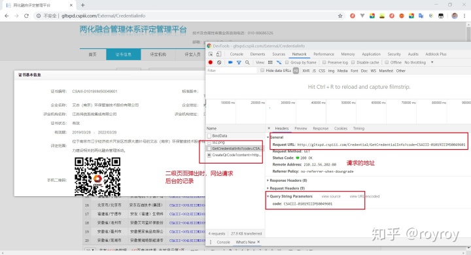Open the No throttling dropdown
471x255 pixels.
coord(419,63)
